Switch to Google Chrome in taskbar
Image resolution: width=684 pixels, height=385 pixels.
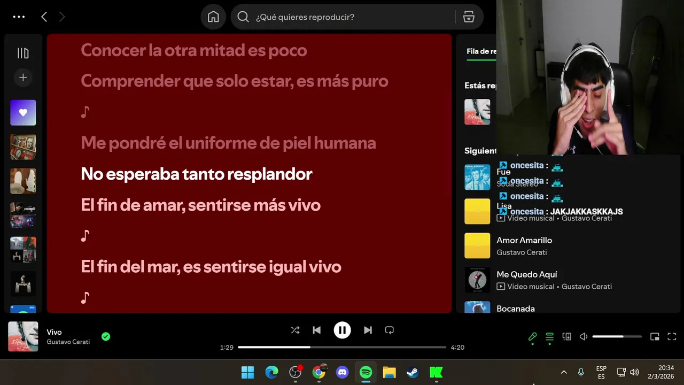pos(319,372)
